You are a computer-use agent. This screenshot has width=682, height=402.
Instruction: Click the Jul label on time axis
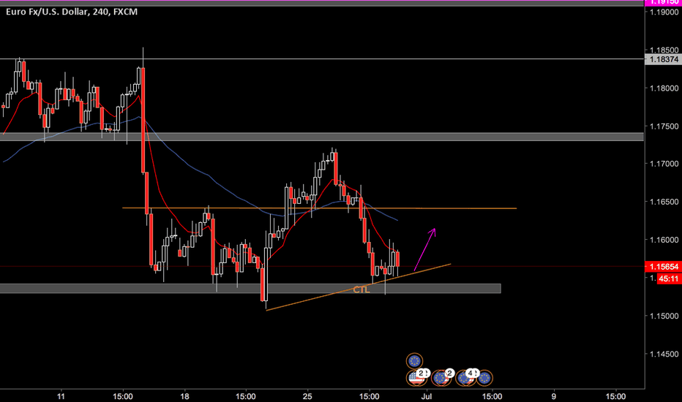coord(427,396)
